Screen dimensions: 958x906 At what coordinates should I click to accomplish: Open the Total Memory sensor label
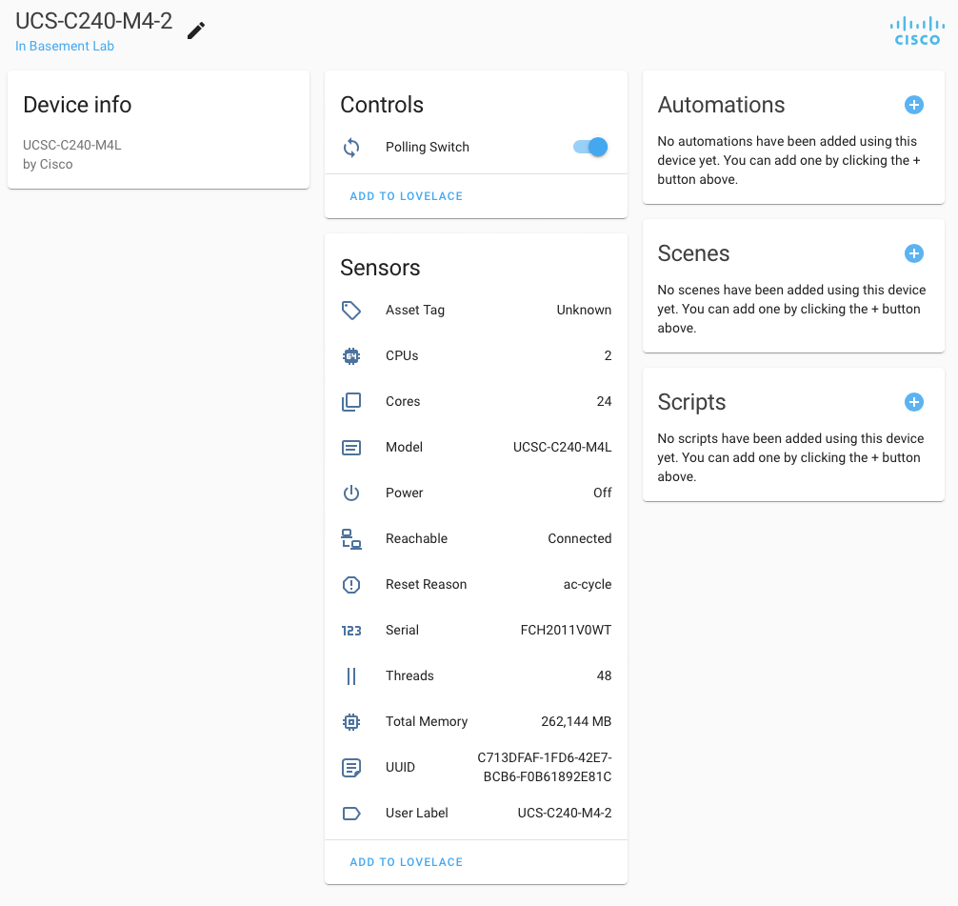point(427,722)
